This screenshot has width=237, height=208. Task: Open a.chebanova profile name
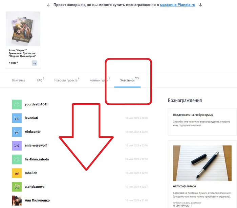(35, 187)
